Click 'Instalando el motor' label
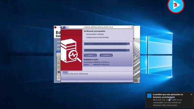 tap(91, 60)
